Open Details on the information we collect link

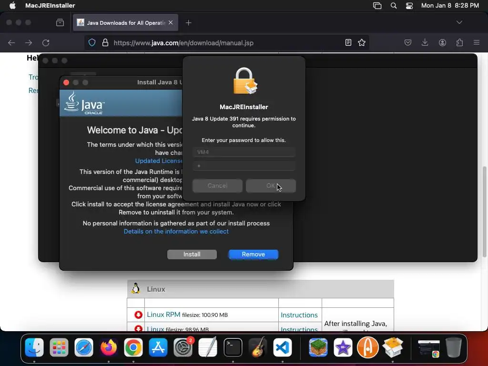(176, 231)
